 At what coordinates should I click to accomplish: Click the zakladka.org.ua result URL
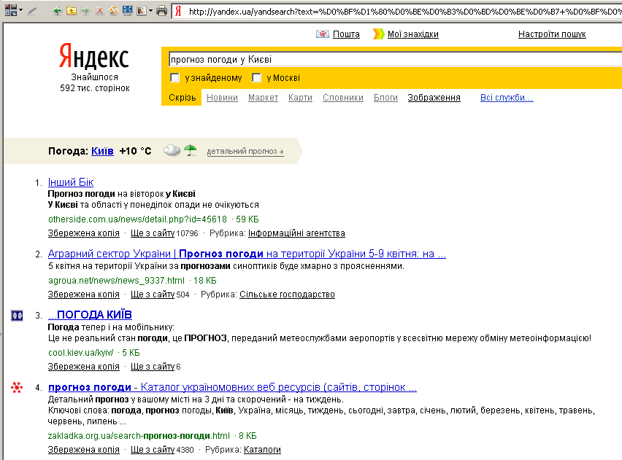[x=139, y=436]
